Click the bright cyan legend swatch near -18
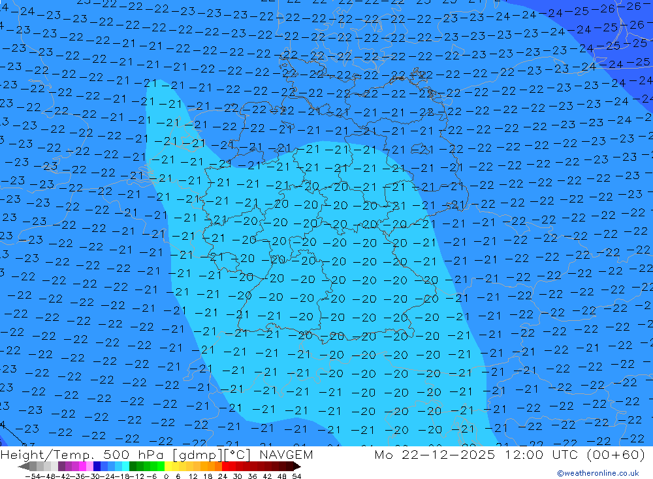Image resolution: width=653 pixels, height=479 pixels. pos(126,467)
